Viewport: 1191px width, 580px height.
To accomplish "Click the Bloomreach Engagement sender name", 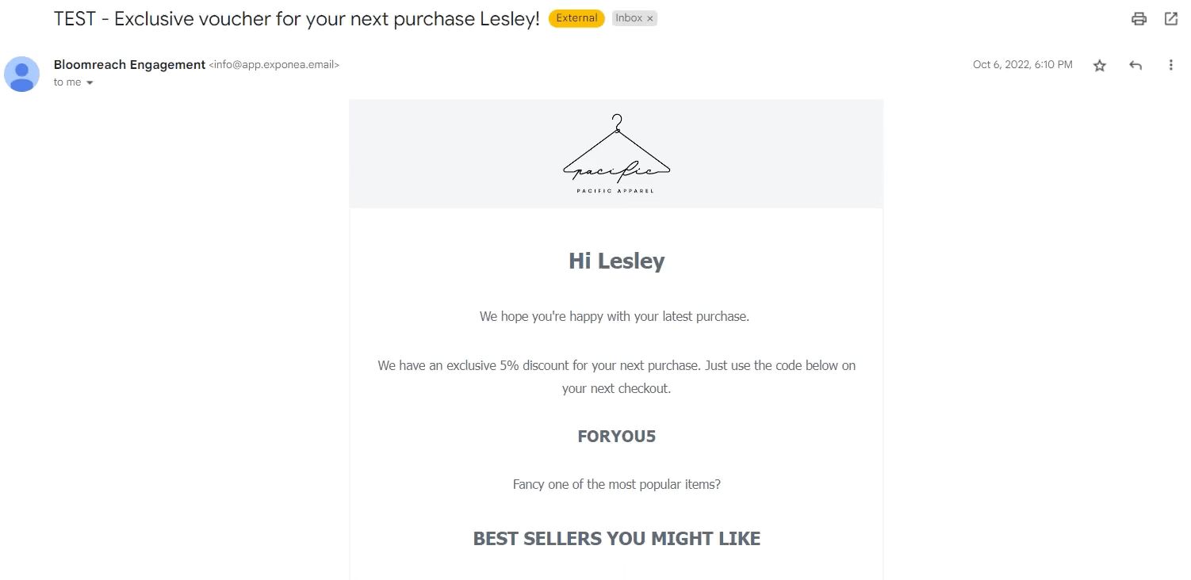I will (129, 65).
